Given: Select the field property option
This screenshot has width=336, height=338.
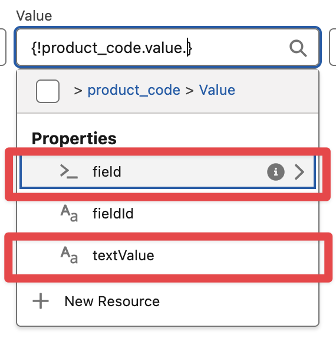Looking at the screenshot, I should click(x=167, y=172).
